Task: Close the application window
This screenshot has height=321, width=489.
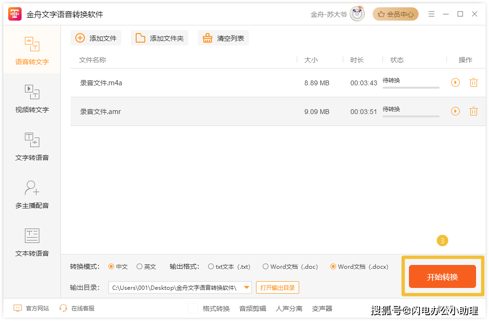Action: pos(474,14)
